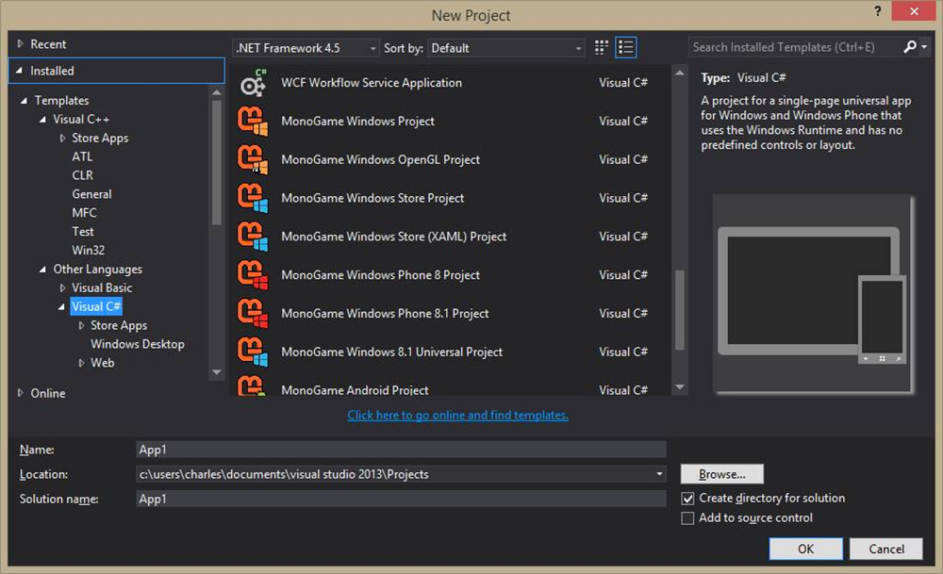Click the MonoGame Windows OpenGL Project icon
Viewport: 943px width, 574px height.
pyautogui.click(x=253, y=159)
